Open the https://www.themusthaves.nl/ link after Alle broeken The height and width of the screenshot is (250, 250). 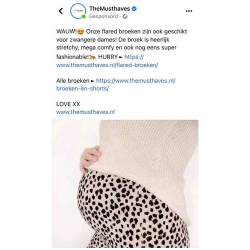(135, 80)
